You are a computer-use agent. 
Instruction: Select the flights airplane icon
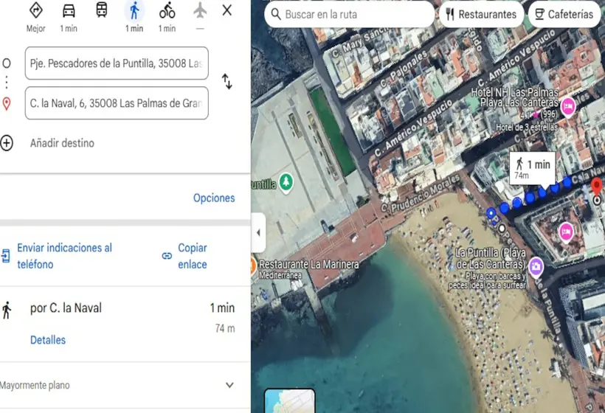(200, 10)
